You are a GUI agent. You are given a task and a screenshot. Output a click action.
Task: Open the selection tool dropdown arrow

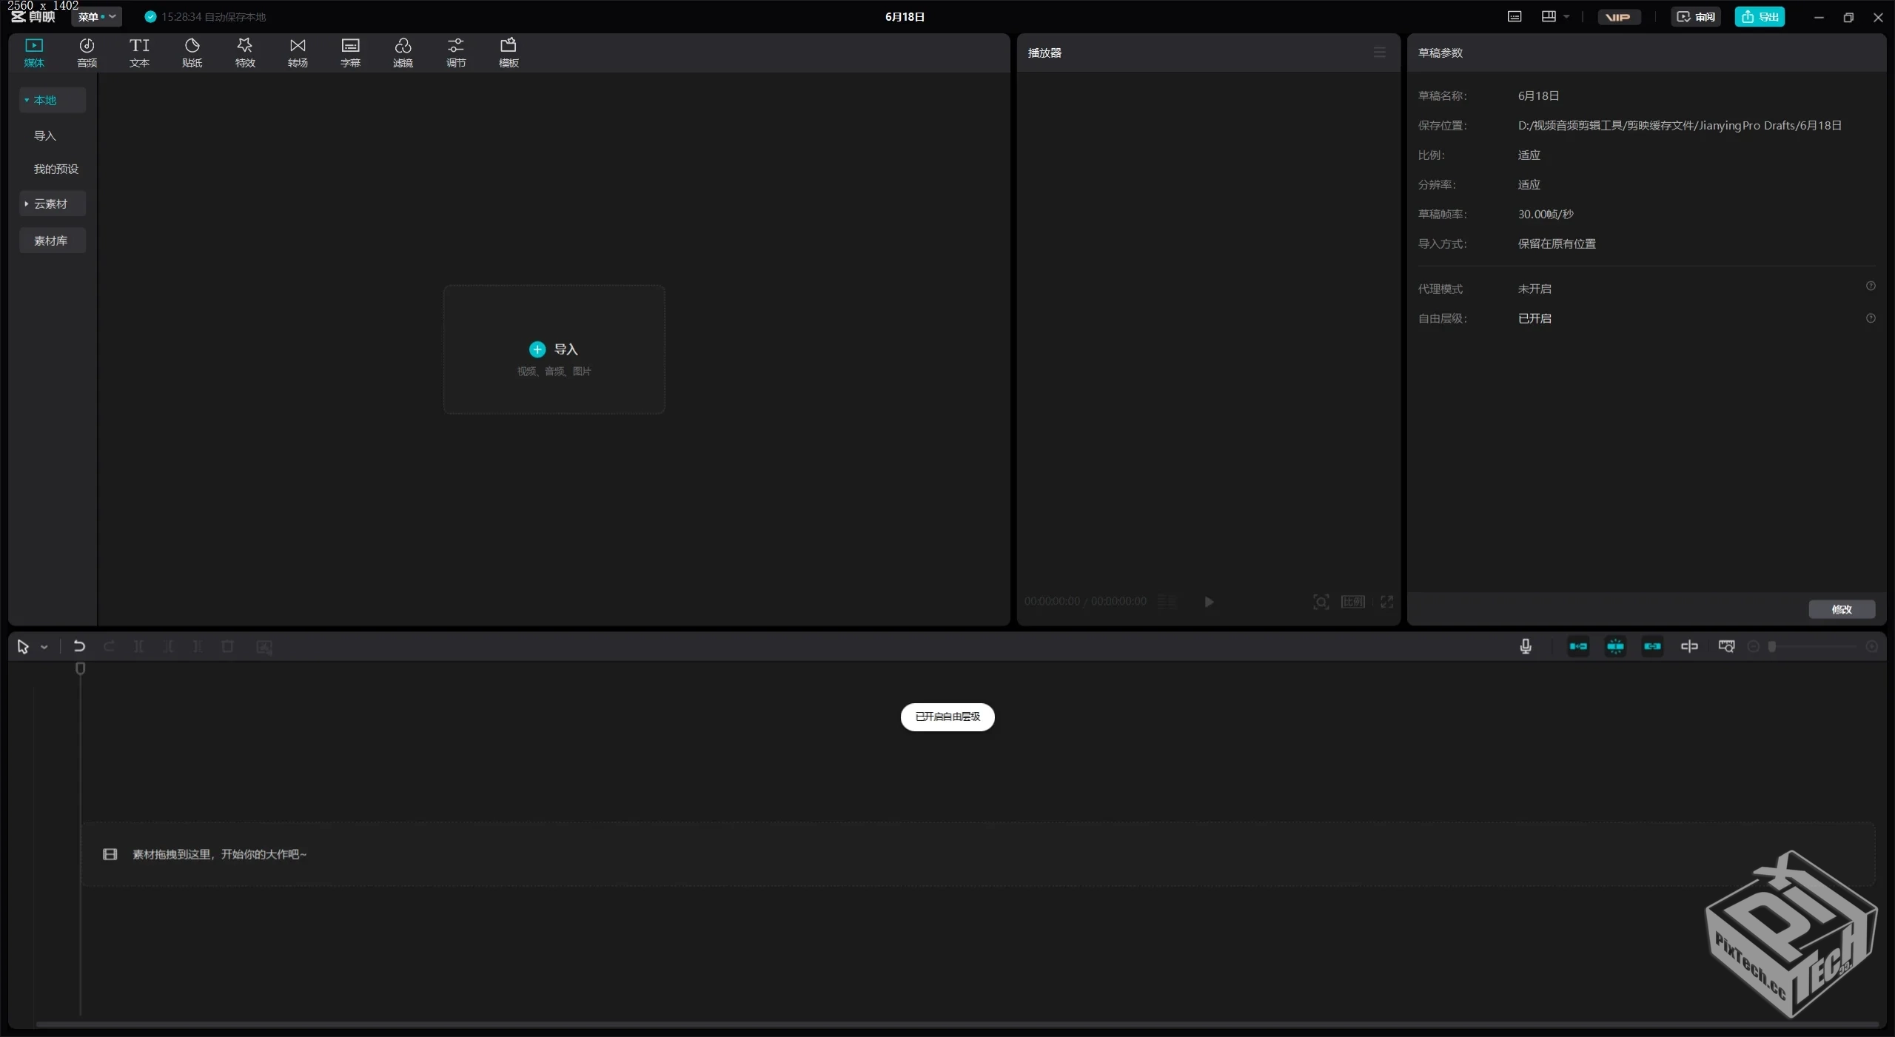click(x=44, y=647)
